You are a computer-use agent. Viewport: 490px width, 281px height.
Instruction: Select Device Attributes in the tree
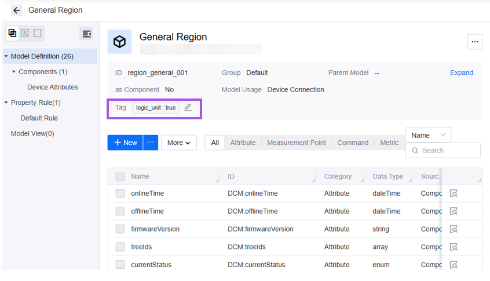tap(53, 87)
